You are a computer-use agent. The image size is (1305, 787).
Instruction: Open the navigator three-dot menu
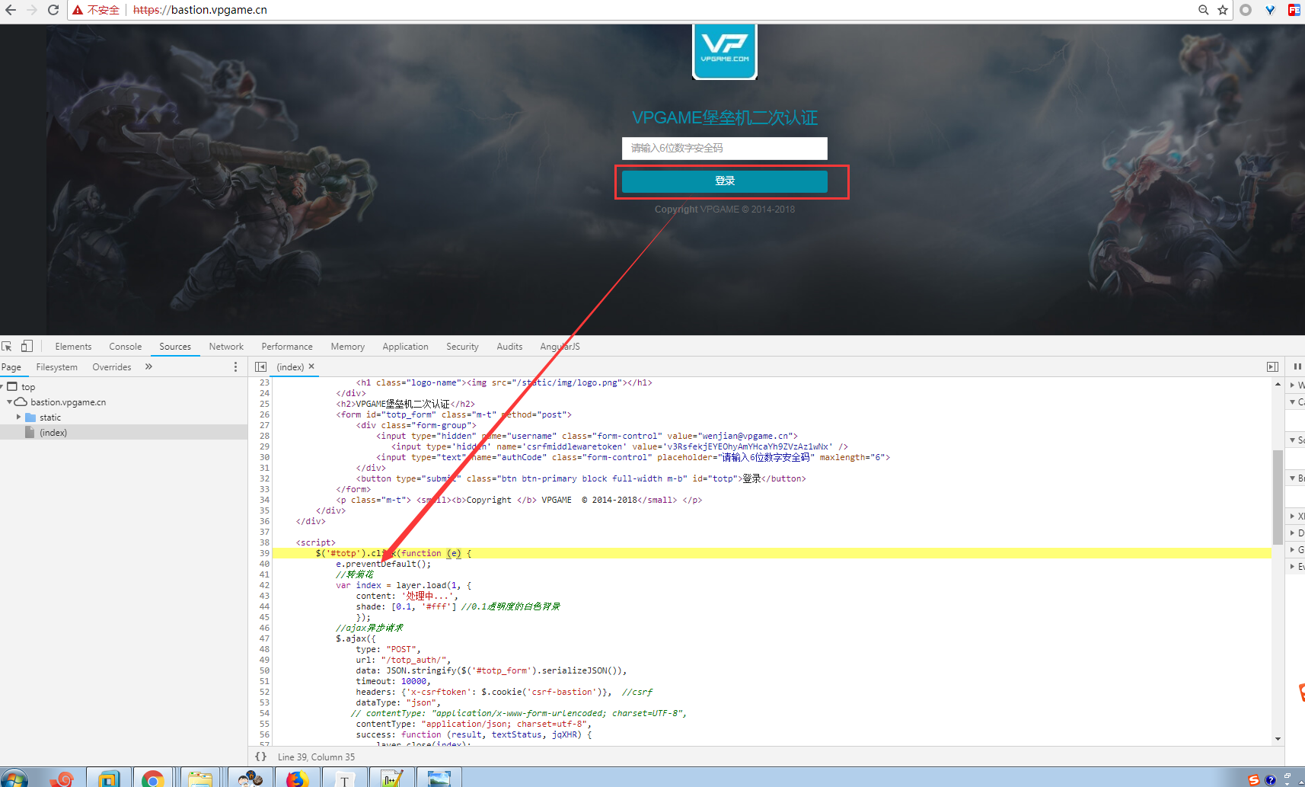click(x=235, y=367)
